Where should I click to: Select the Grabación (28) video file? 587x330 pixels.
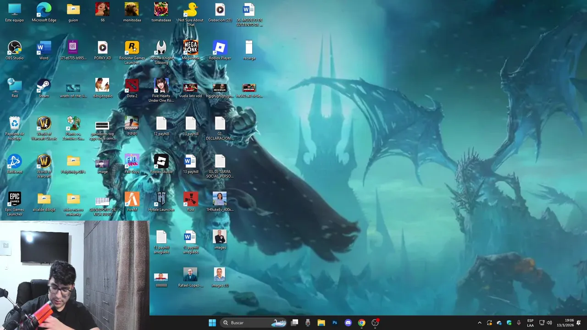[x=220, y=13]
